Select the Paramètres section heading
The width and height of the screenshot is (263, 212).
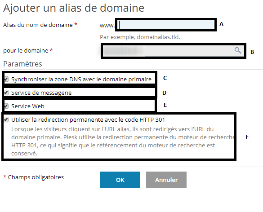click(x=22, y=64)
